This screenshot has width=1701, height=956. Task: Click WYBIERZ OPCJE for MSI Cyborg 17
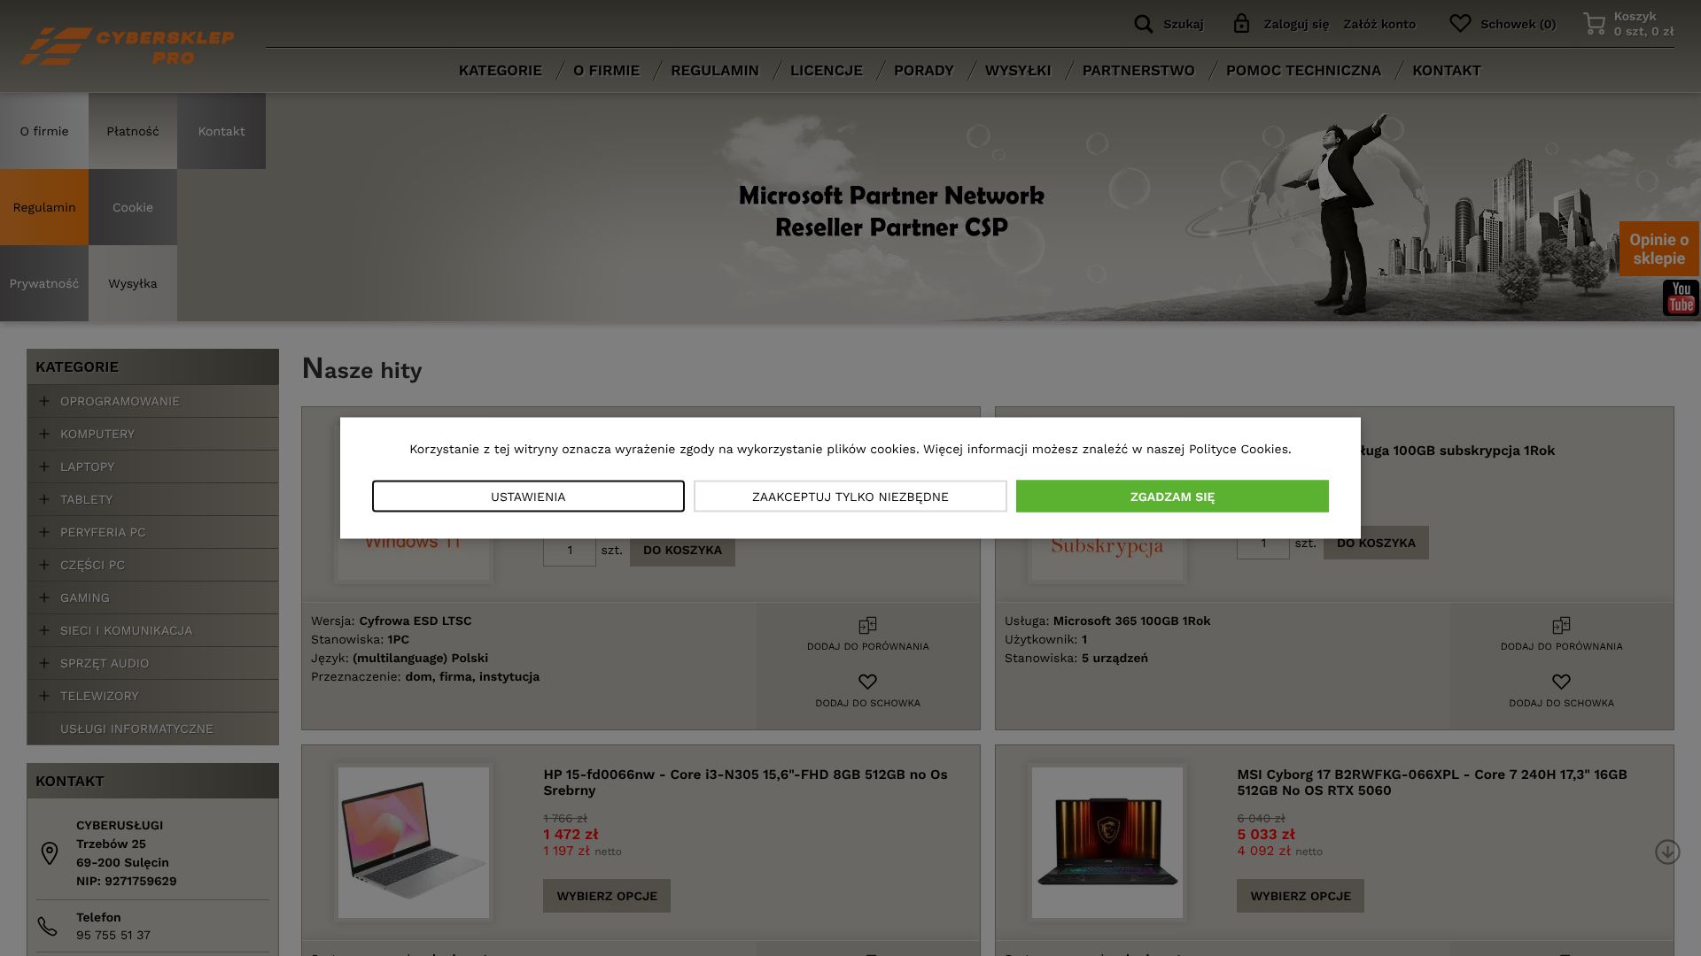1300,896
